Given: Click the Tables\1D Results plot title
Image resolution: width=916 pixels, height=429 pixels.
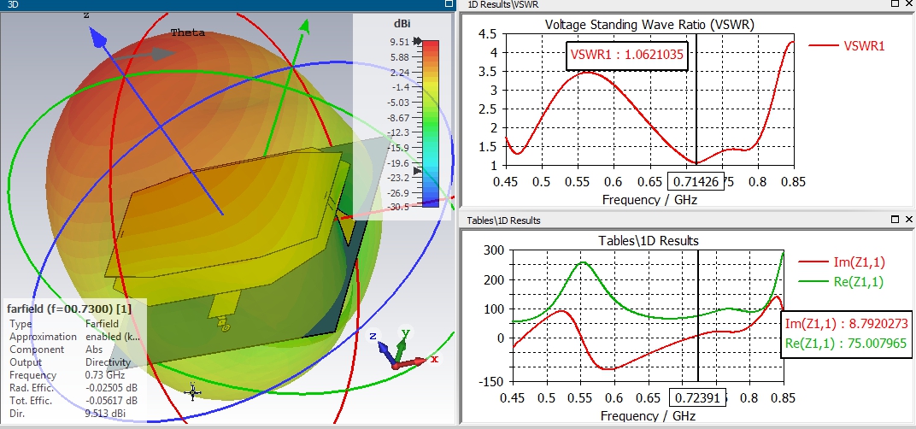Looking at the screenshot, I should (x=649, y=241).
